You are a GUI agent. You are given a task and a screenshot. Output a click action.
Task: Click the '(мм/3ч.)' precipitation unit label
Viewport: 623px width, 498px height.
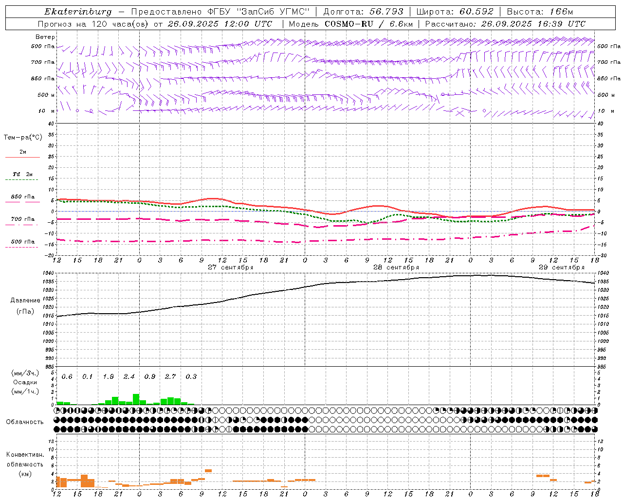(x=25, y=373)
